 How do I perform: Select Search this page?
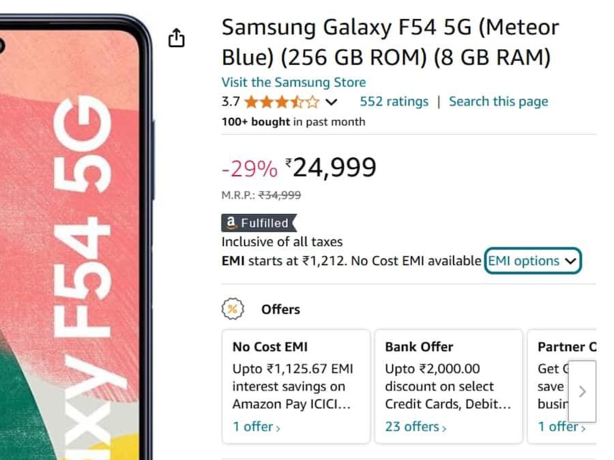click(x=498, y=101)
